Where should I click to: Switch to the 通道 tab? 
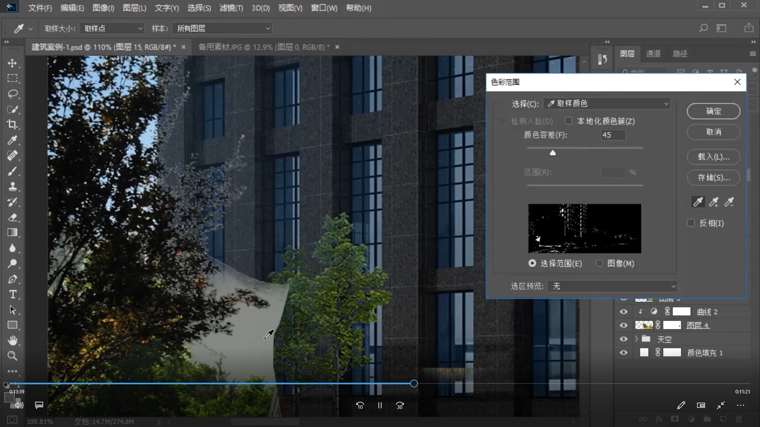653,54
